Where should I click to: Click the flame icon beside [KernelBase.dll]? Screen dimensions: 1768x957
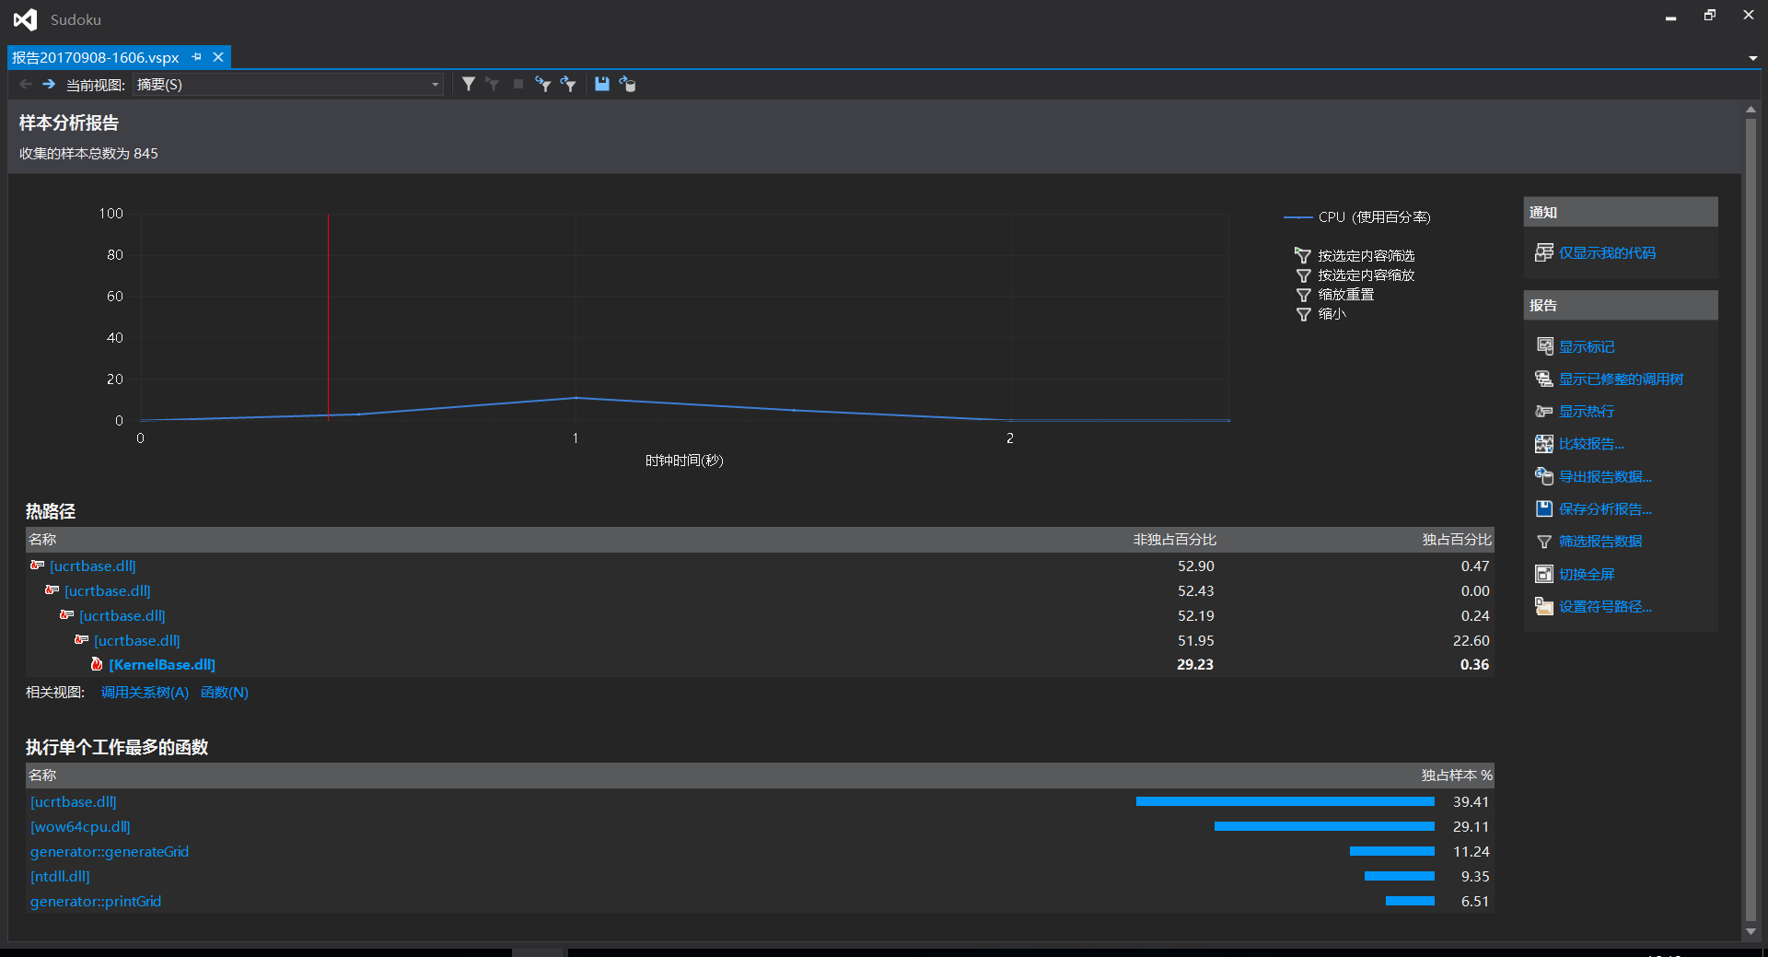(x=97, y=664)
